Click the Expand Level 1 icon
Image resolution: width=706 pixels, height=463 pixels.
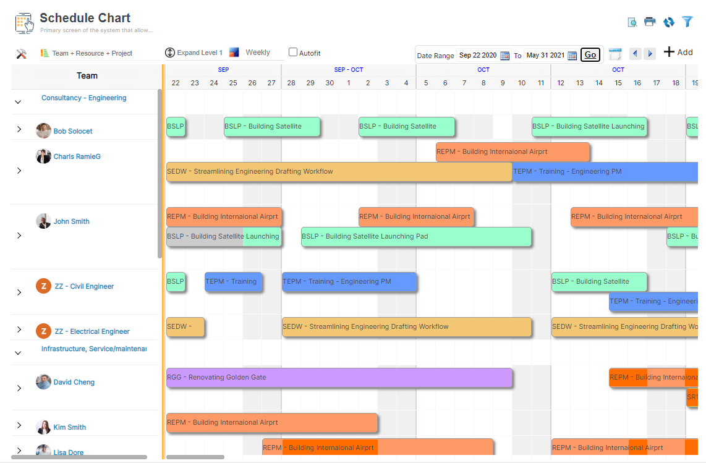coord(169,53)
